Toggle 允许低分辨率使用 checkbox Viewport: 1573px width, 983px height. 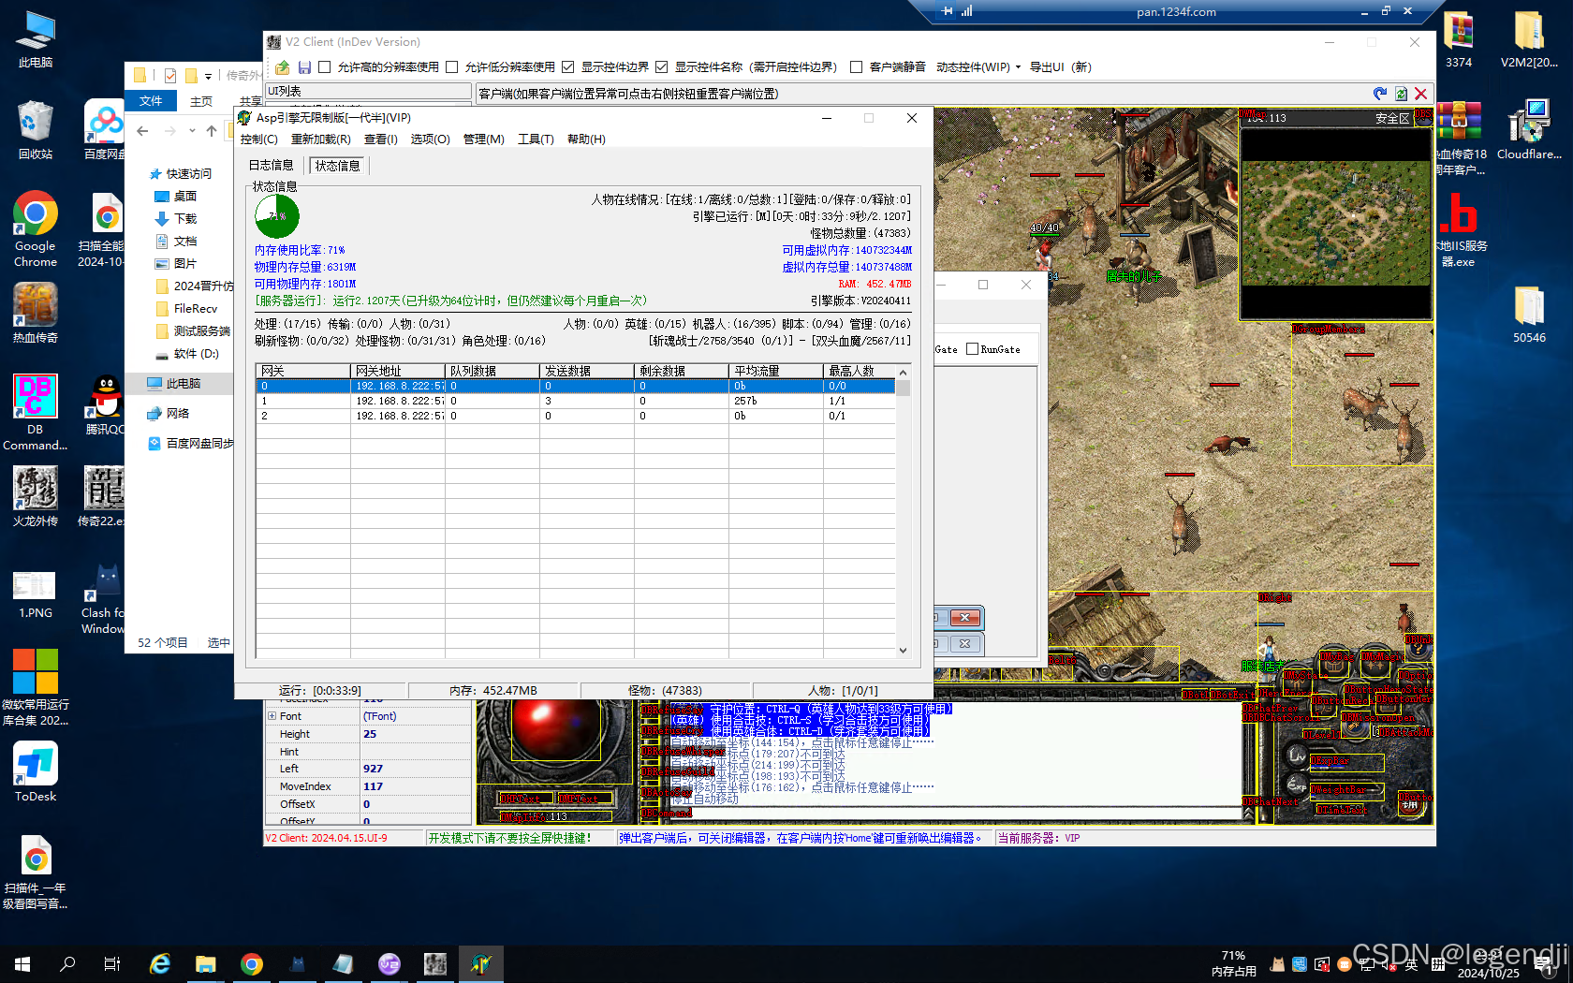[x=452, y=67]
